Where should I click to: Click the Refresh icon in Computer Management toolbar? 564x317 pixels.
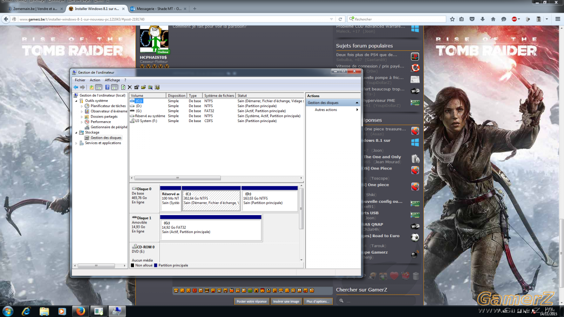click(123, 87)
